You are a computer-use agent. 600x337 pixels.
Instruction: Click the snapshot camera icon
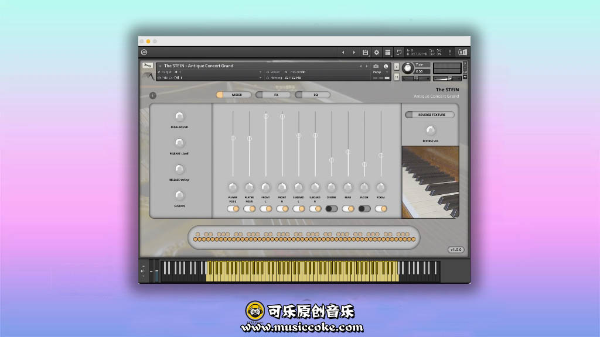(376, 67)
